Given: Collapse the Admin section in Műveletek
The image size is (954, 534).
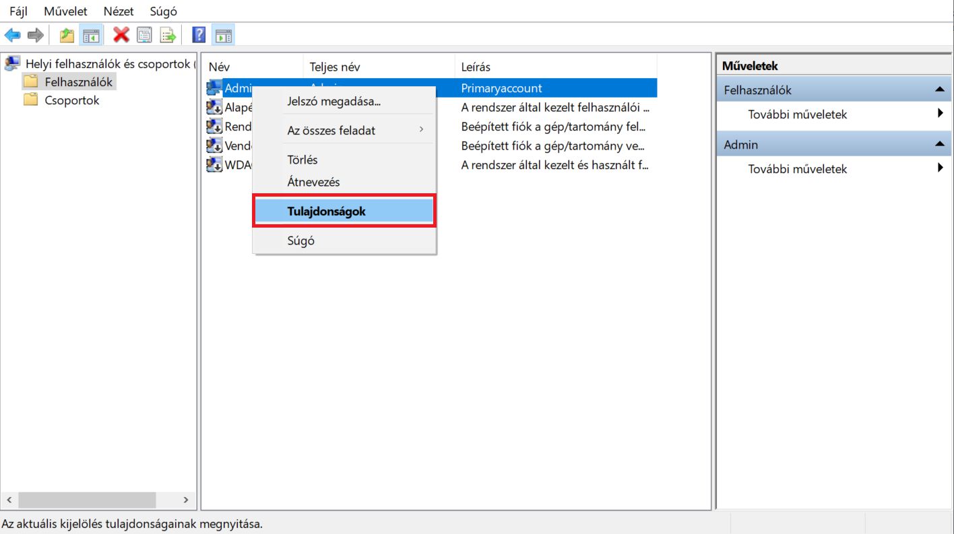Looking at the screenshot, I should pos(939,144).
